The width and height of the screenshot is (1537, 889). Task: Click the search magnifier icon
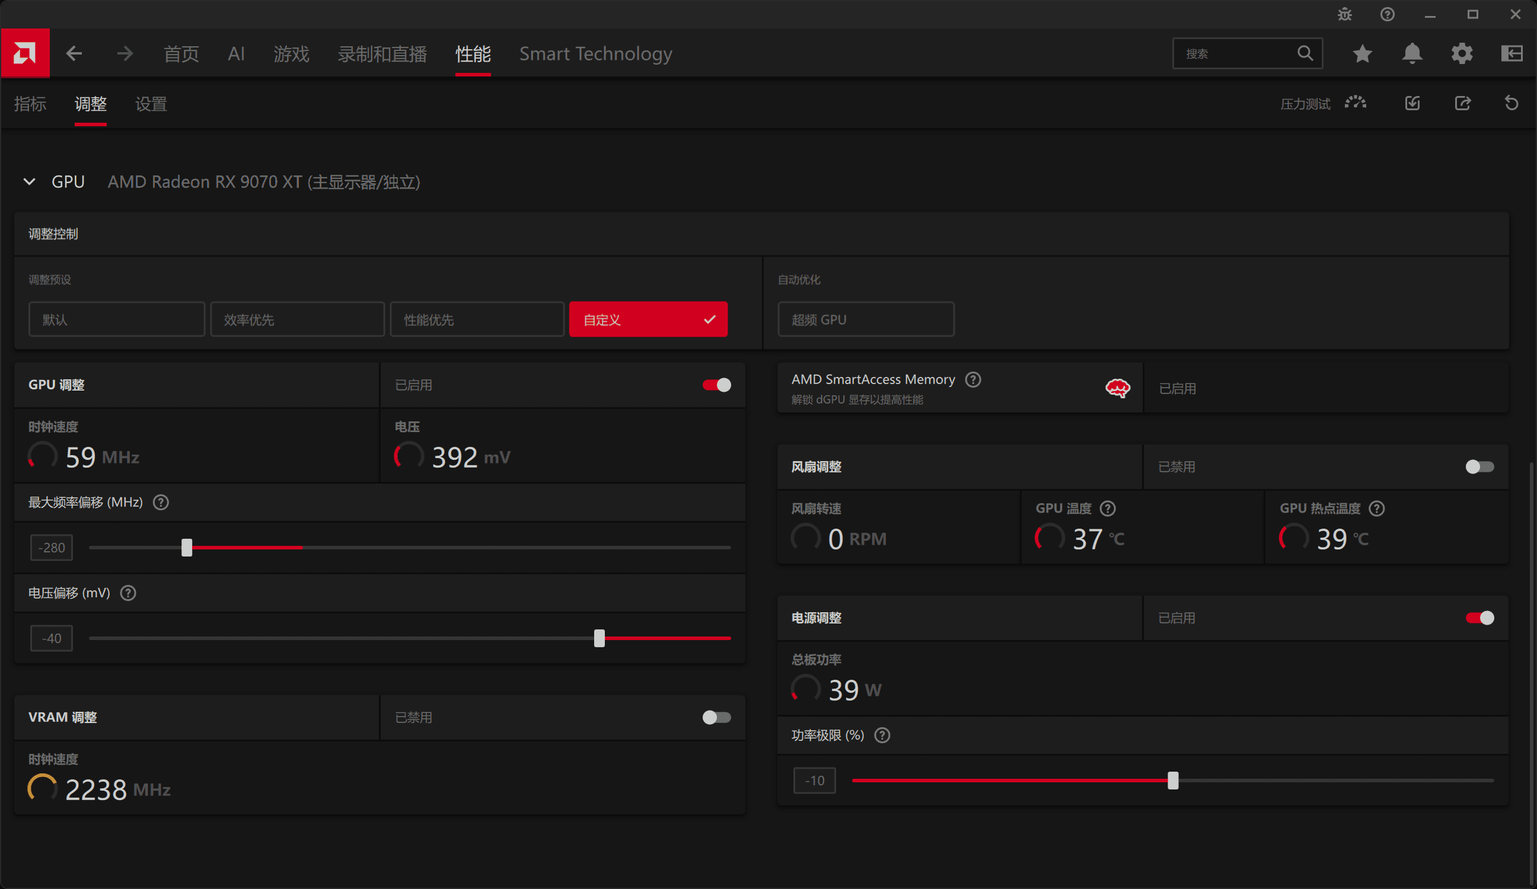[1305, 54]
